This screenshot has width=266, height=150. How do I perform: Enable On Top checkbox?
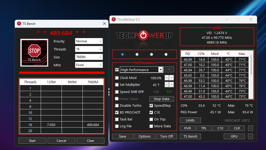point(151,119)
